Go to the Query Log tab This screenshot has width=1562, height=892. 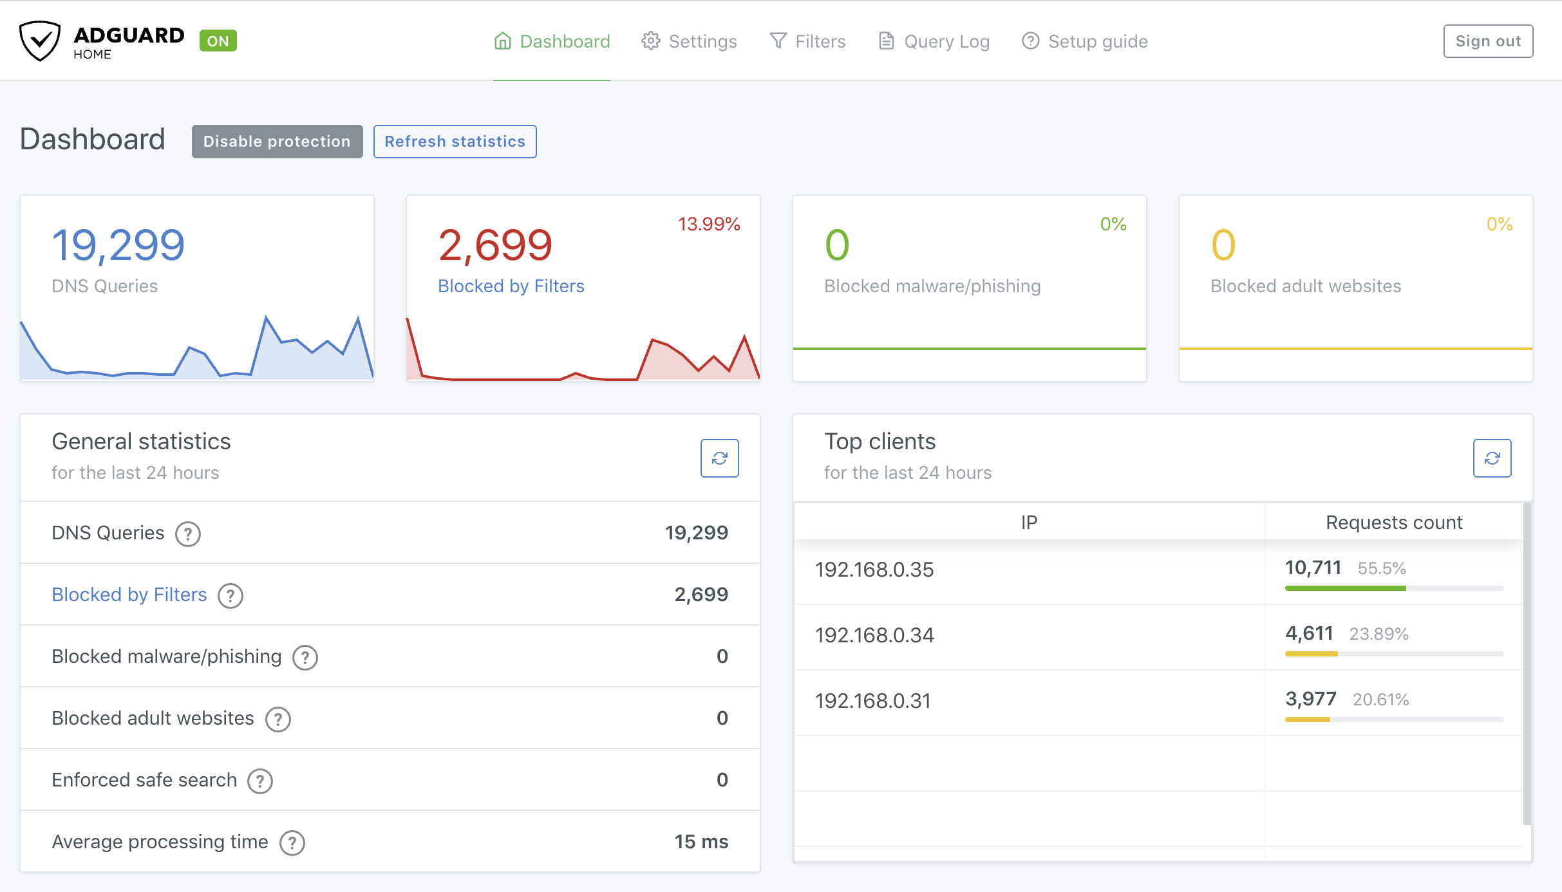click(934, 41)
